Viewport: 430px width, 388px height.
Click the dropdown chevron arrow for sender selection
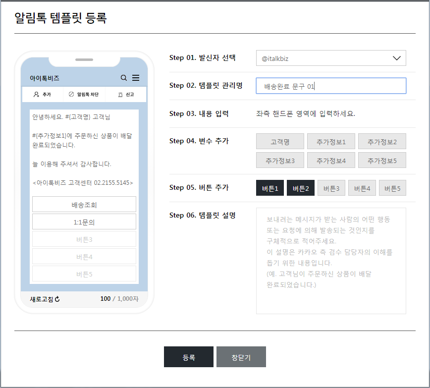click(396, 58)
